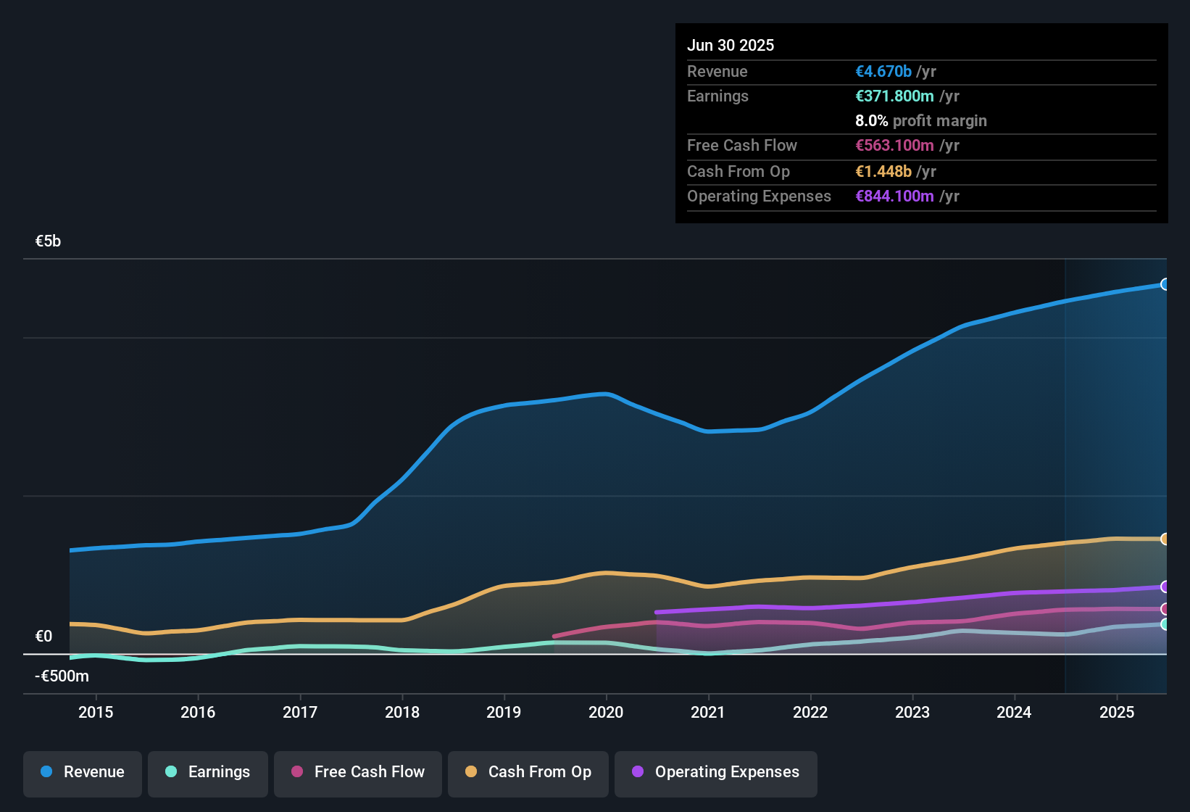The image size is (1190, 812).
Task: Click the purple Operating Expenses legend dot
Action: click(x=638, y=772)
